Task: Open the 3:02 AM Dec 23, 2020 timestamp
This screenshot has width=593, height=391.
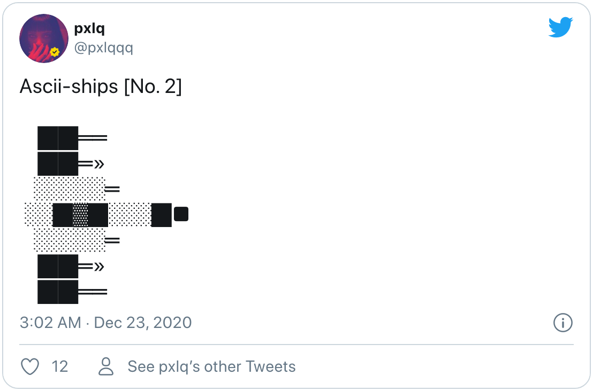Action: tap(106, 323)
